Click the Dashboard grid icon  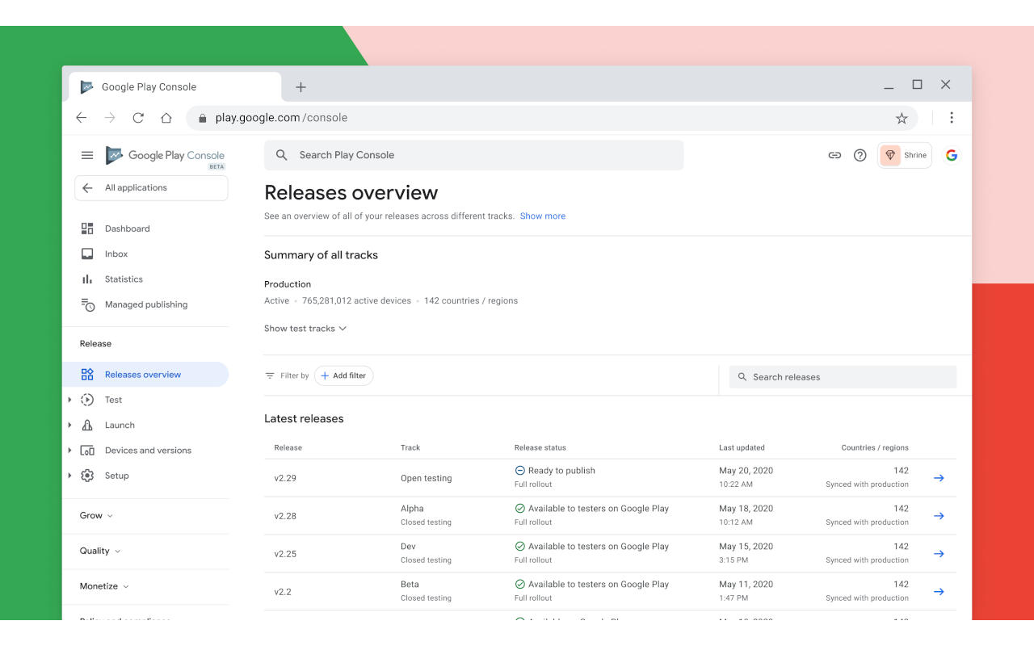(x=87, y=229)
